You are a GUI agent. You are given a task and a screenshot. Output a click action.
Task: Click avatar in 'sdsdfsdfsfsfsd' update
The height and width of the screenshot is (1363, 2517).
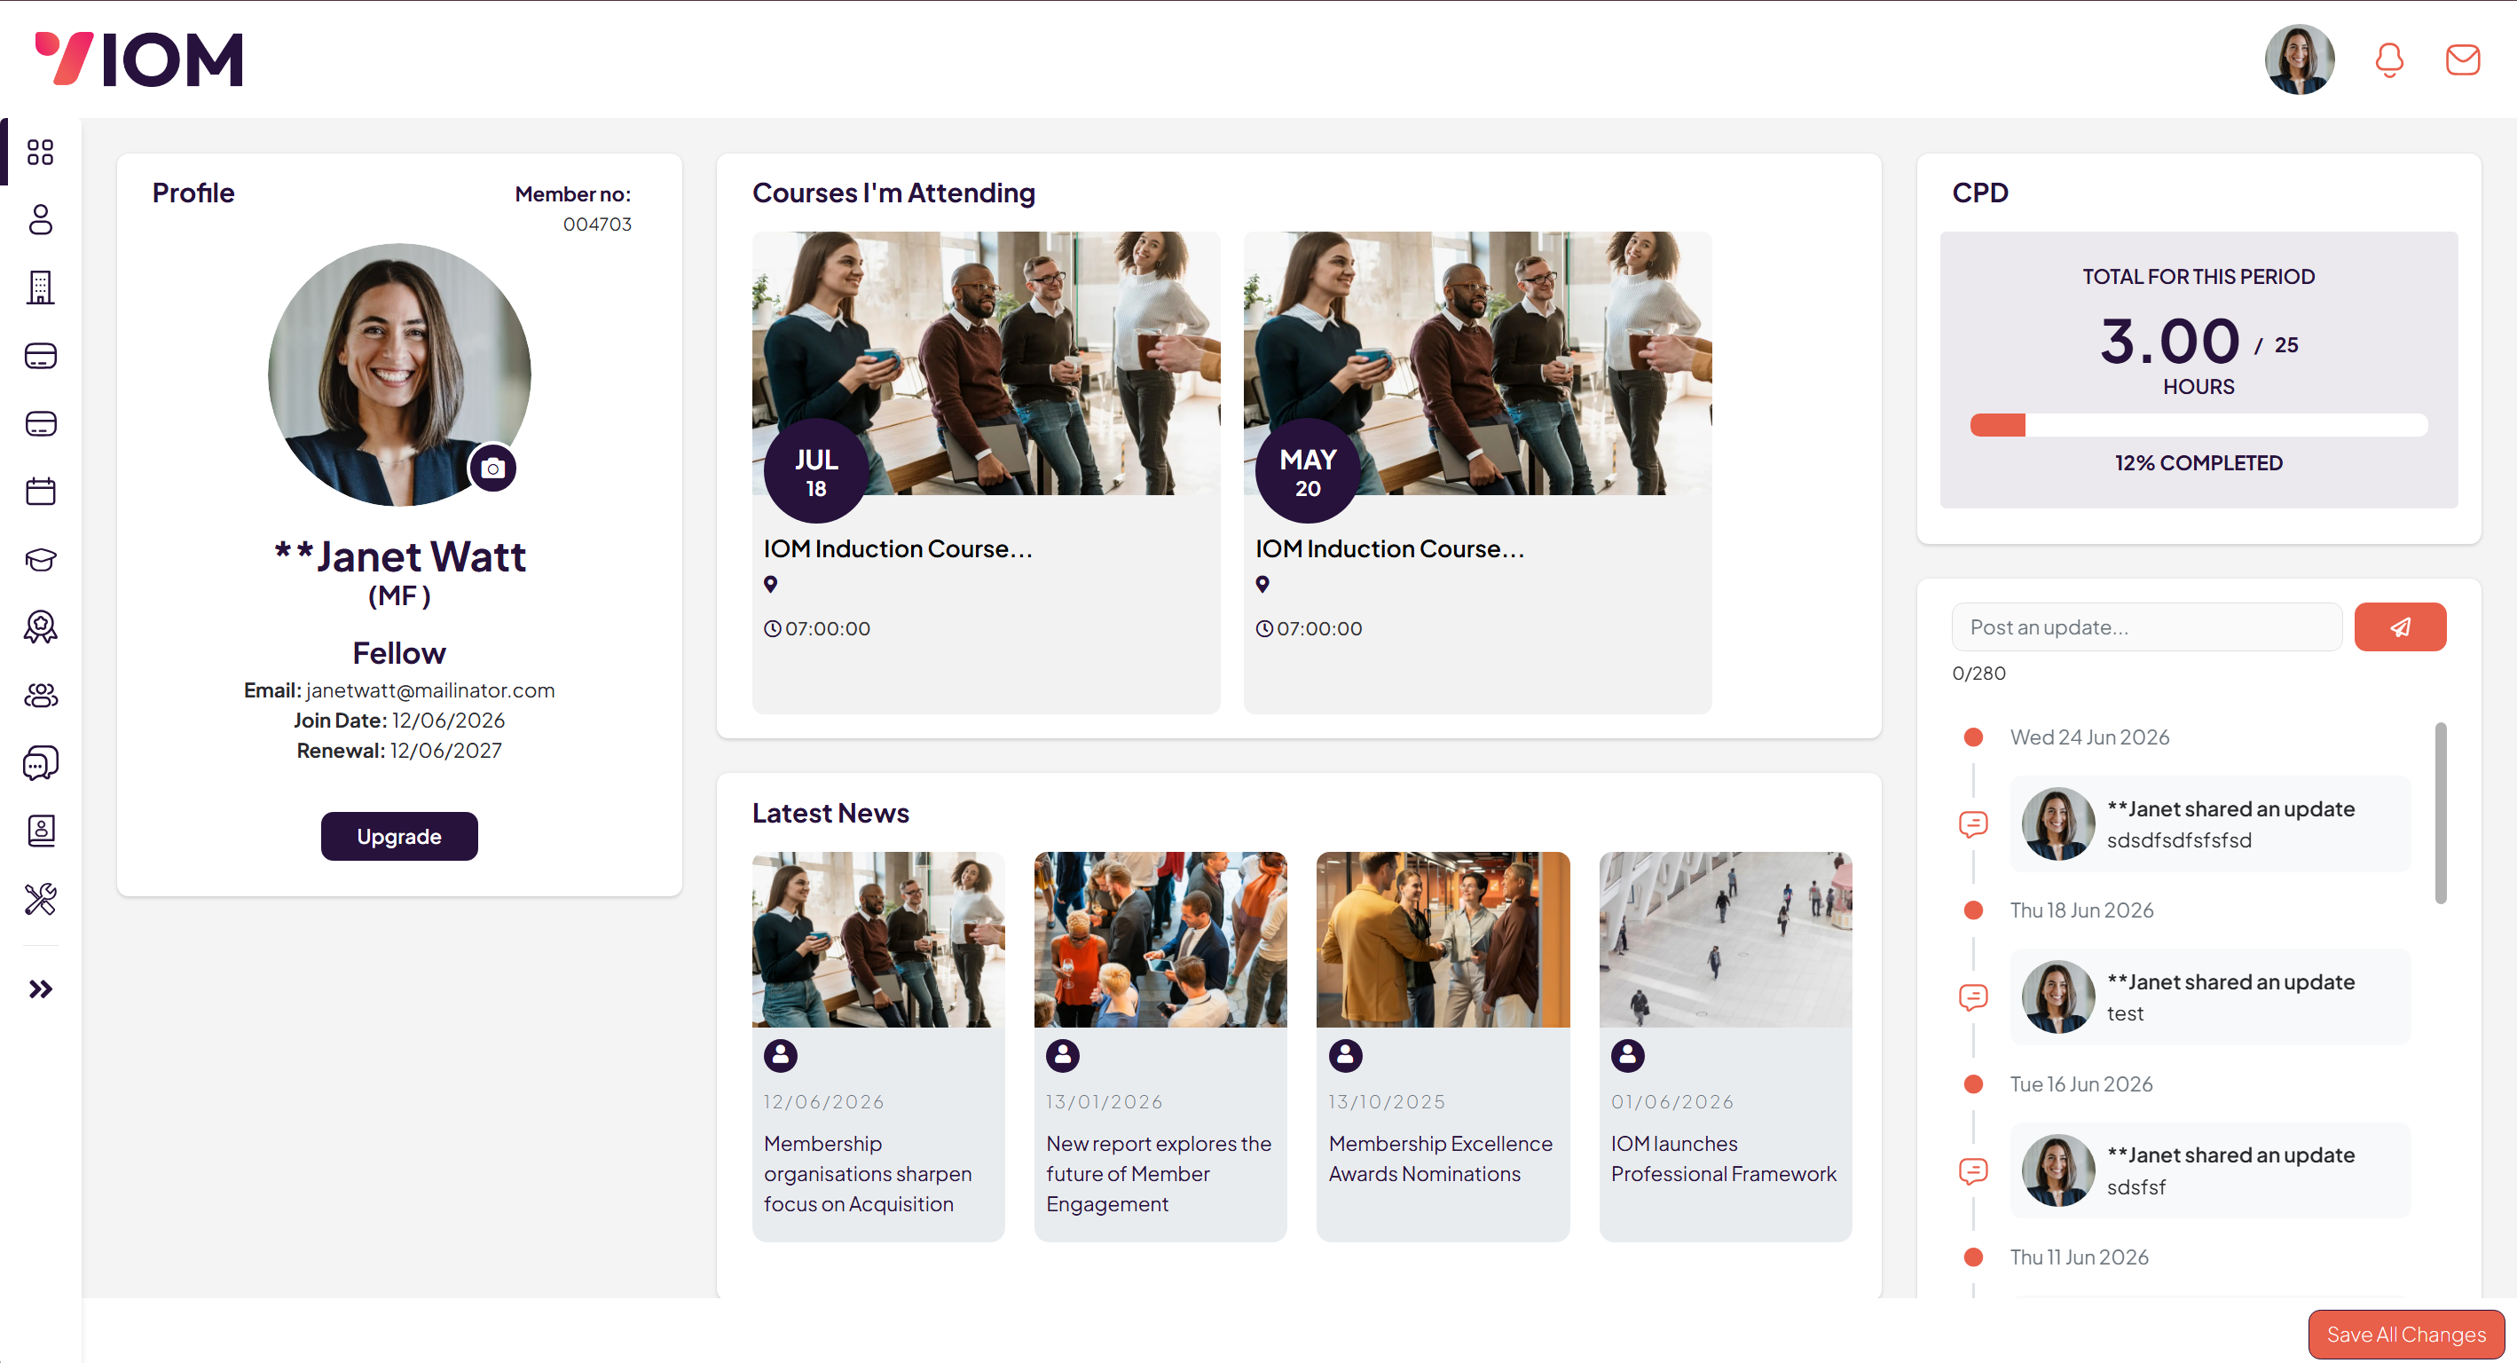pyautogui.click(x=2057, y=823)
